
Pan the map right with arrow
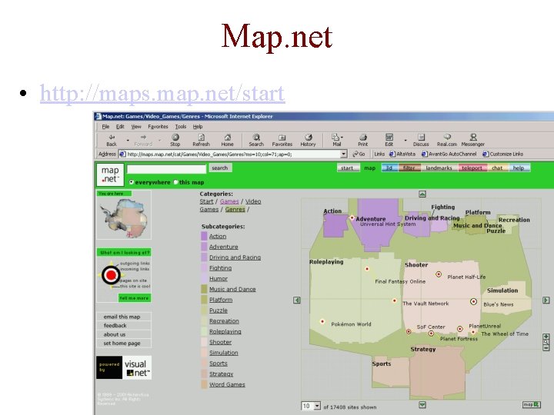pyautogui.click(x=546, y=300)
